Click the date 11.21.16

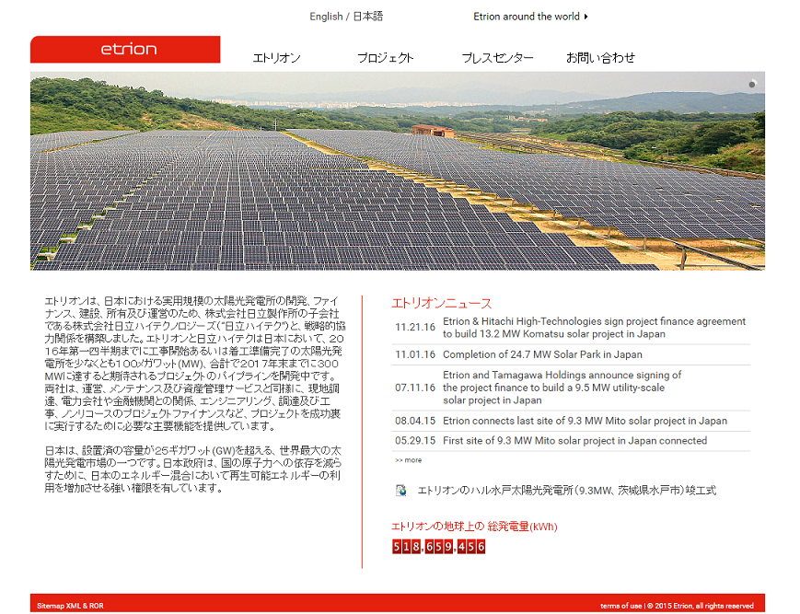coord(415,328)
